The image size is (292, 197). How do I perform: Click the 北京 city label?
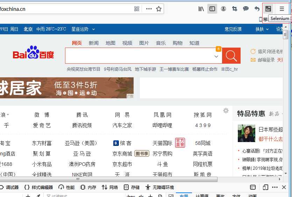(28, 29)
